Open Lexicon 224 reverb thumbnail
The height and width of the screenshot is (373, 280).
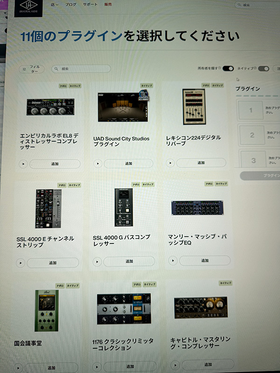pyautogui.click(x=194, y=107)
